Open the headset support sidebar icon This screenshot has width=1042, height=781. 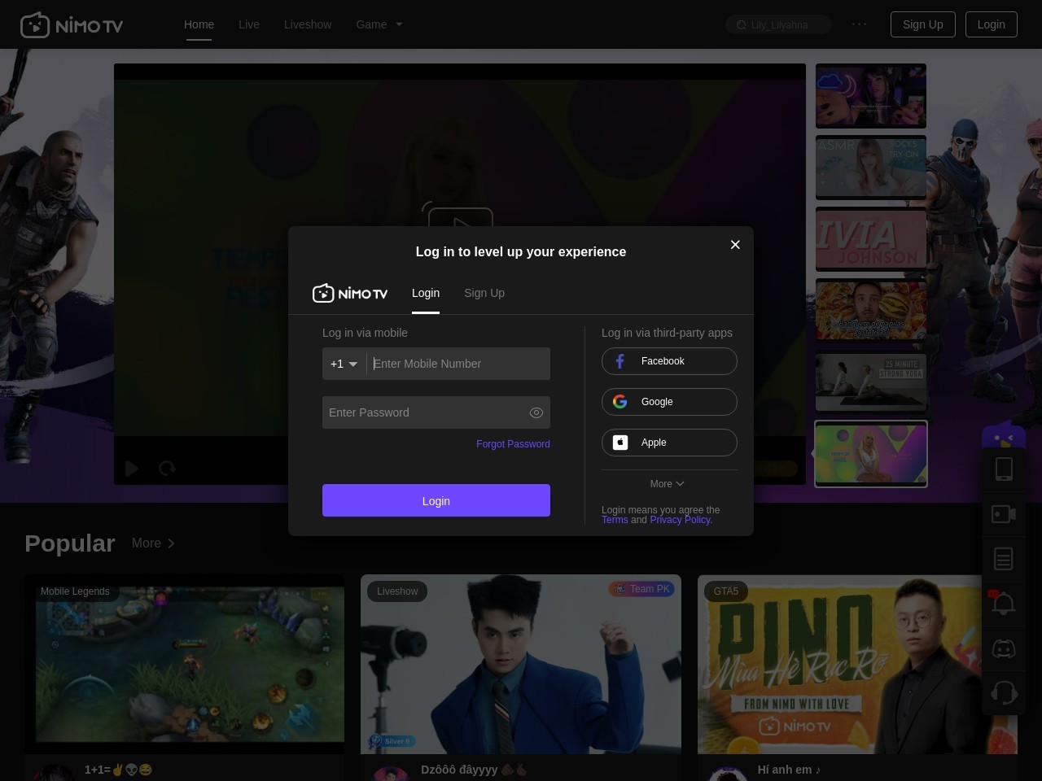pos(1004,693)
